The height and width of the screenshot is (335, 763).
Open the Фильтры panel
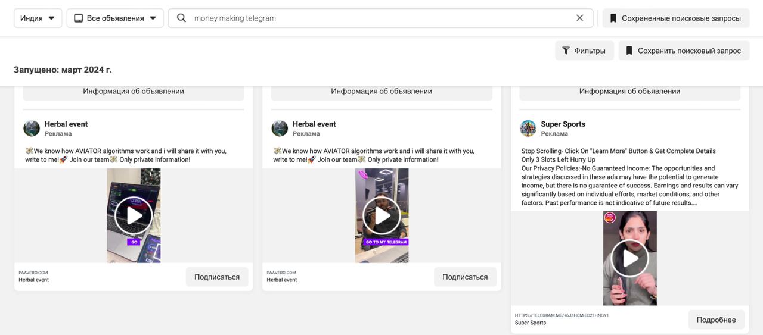tap(584, 51)
